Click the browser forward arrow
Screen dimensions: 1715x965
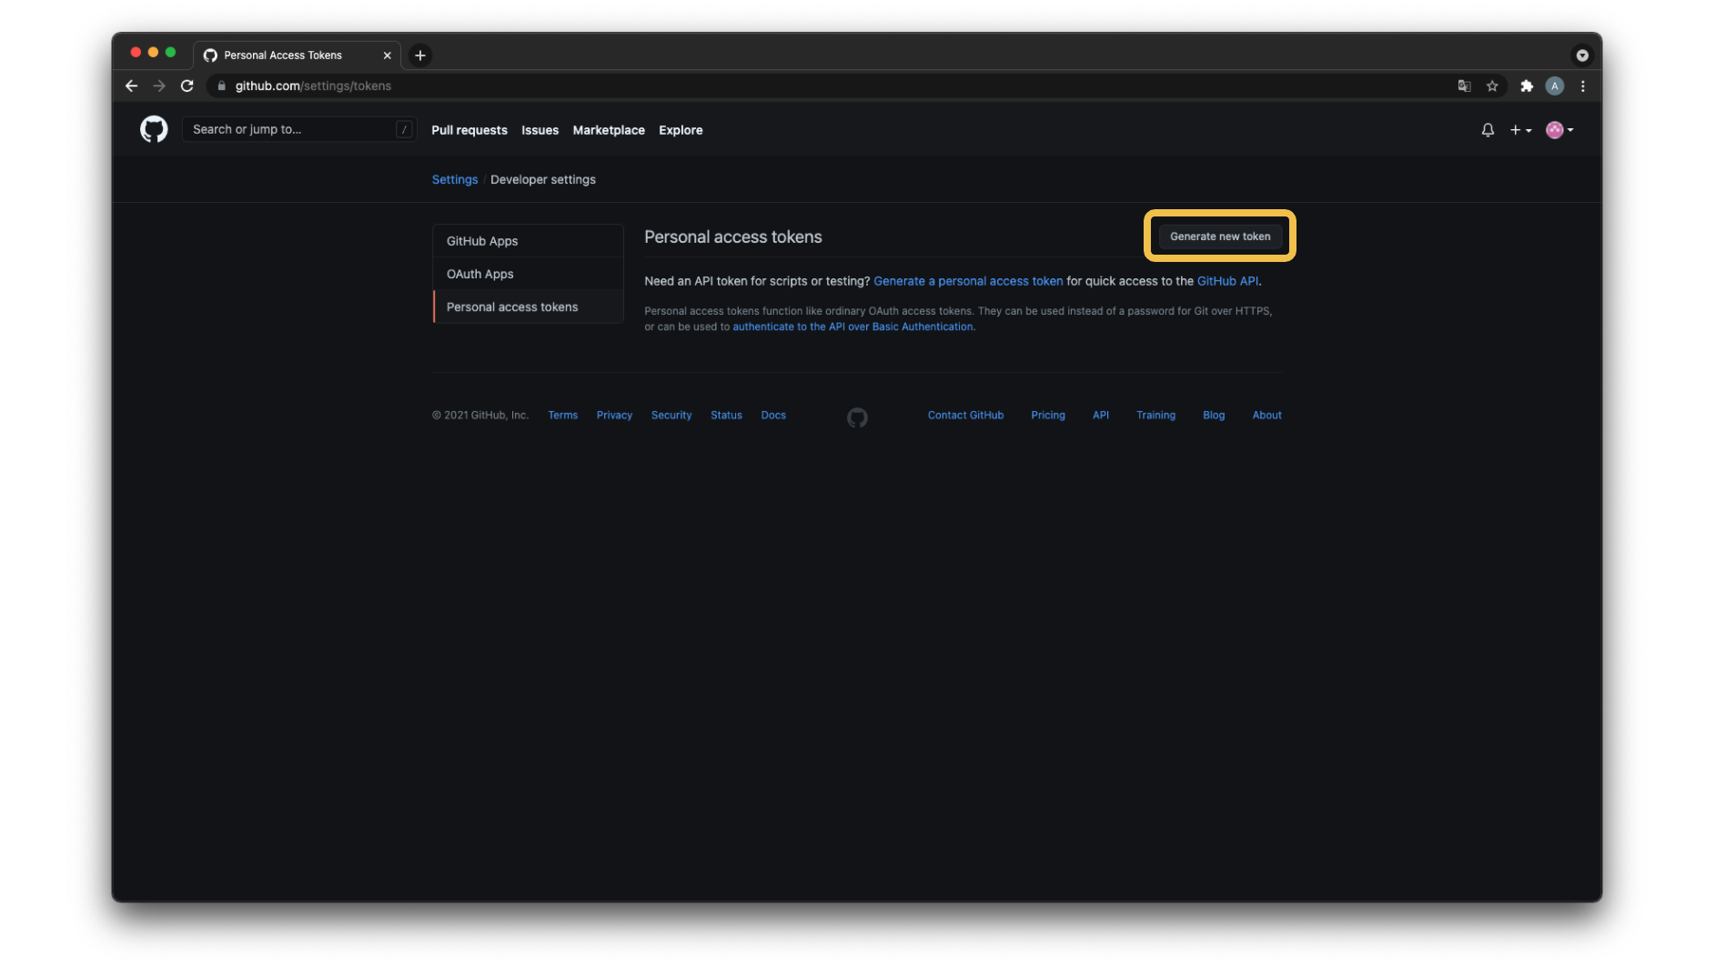click(x=159, y=85)
